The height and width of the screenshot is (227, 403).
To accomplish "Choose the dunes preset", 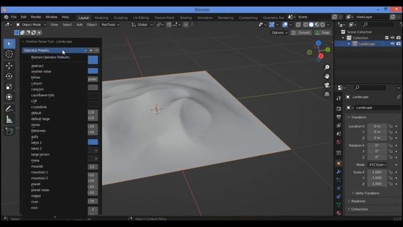I will coord(35,125).
